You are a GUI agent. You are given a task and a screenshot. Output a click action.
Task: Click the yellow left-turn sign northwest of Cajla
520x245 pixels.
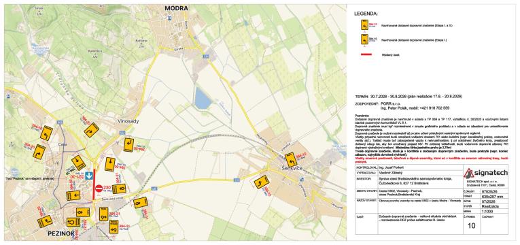coord(46,133)
